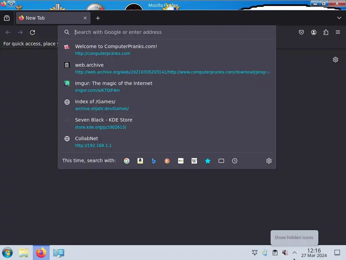
Task: Search this time with DuckDuckGo
Action: pos(167,161)
